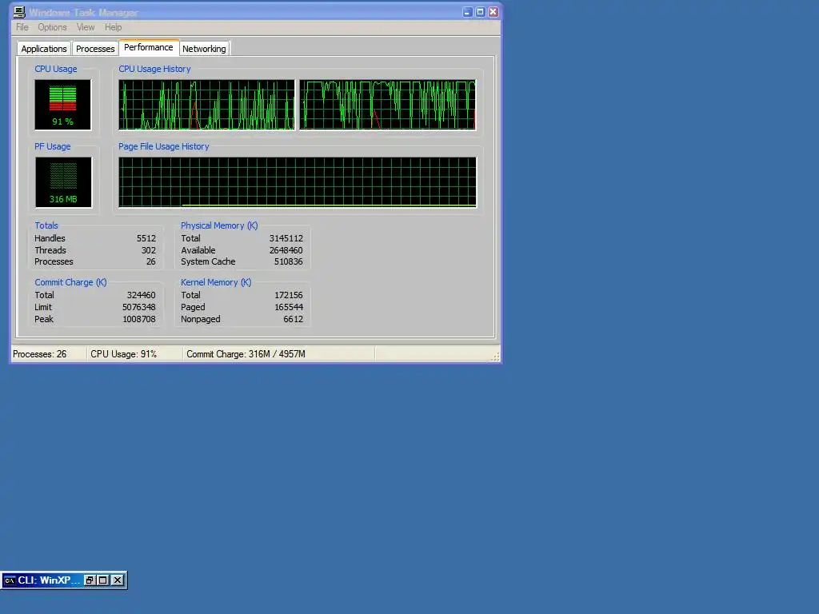
Task: Open the Options menu
Action: pyautogui.click(x=52, y=27)
